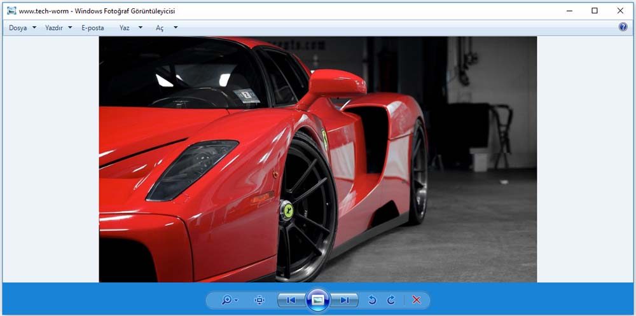
Task: Open the Yaz menu
Action: point(125,28)
